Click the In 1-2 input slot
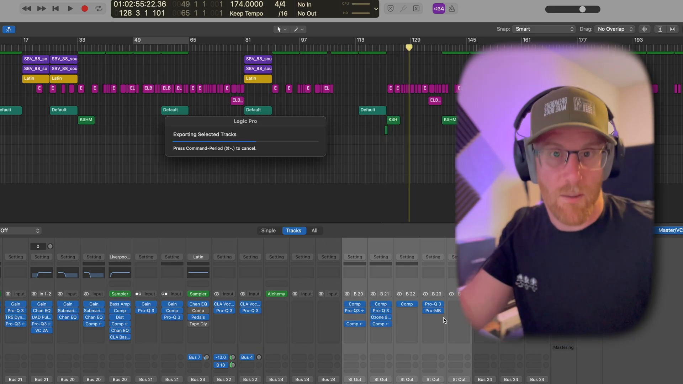Viewport: 683px width, 384px height. coord(45,294)
